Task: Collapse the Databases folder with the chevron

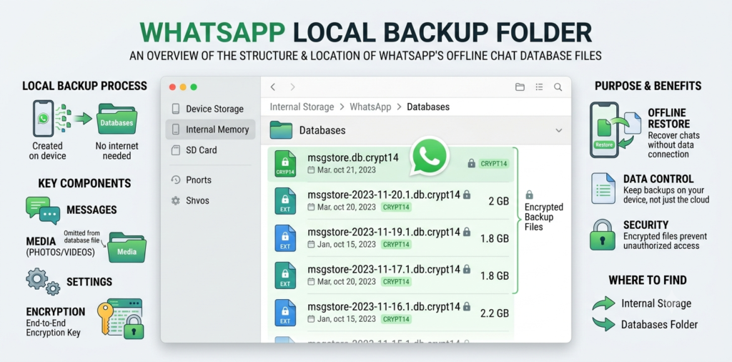Action: [x=559, y=130]
